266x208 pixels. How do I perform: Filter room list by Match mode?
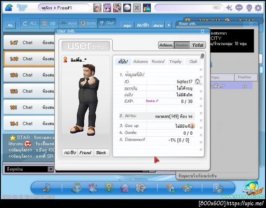coord(68,23)
